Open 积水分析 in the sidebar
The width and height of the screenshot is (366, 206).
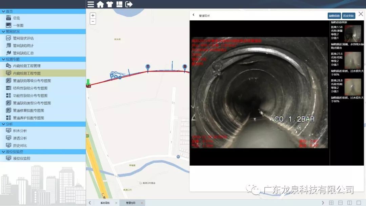(20, 131)
